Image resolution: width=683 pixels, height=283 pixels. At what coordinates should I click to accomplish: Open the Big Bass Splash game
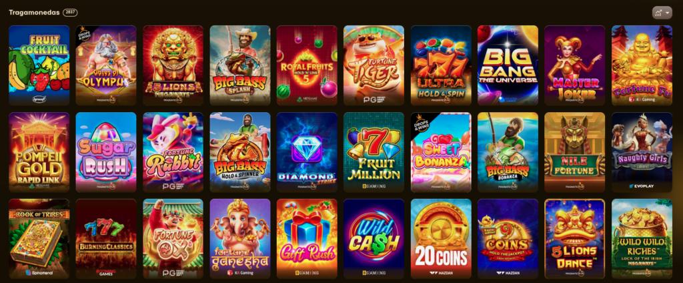(240, 65)
